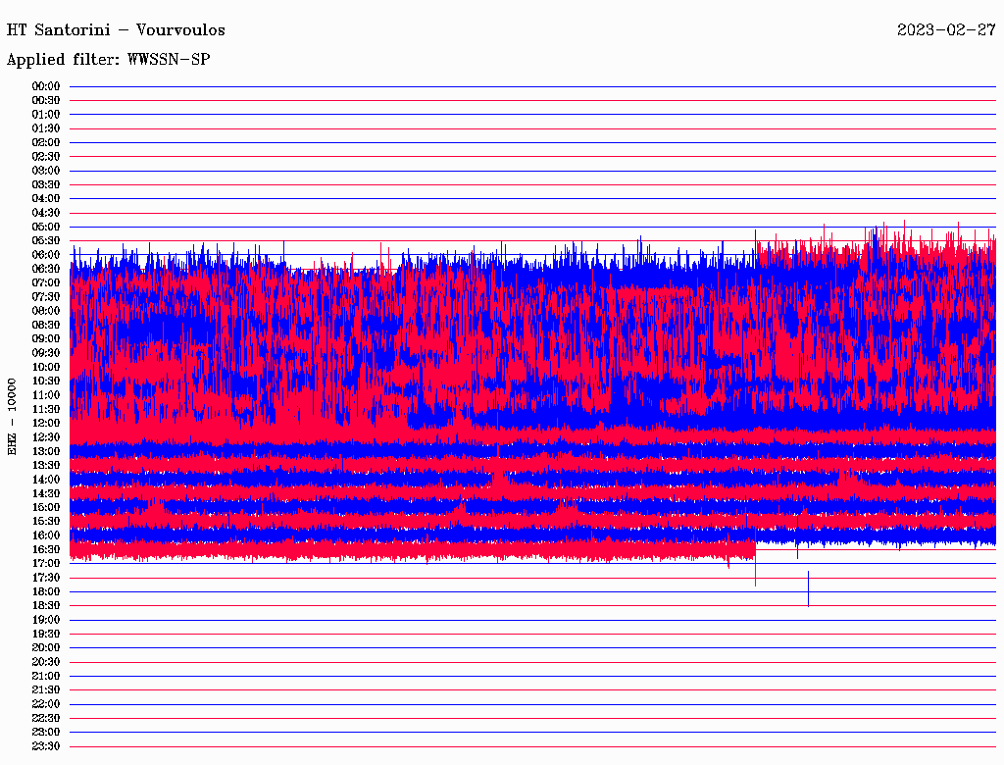The height and width of the screenshot is (765, 1004).
Task: Pick the 04:30 time label
Action: coord(46,213)
